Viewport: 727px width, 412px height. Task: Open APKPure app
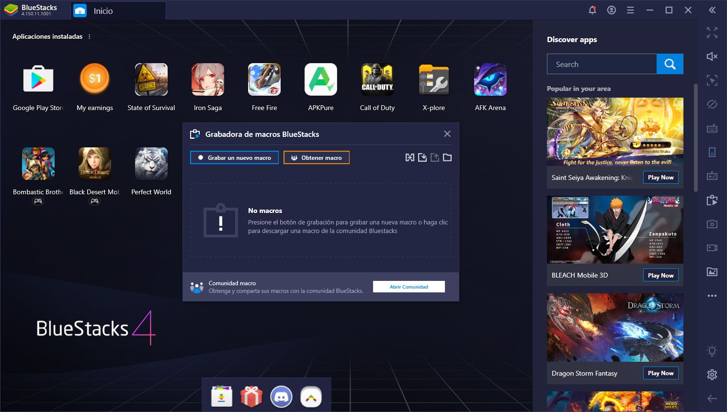point(321,79)
